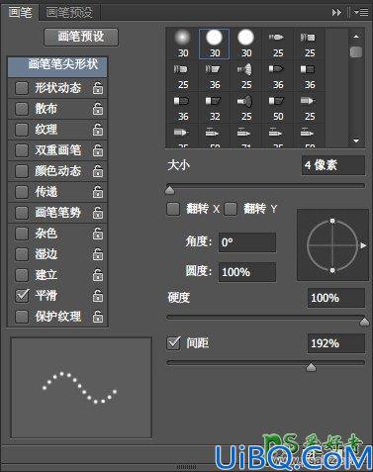
Task: Switch to the 画笔预设 tab
Action: pyautogui.click(x=69, y=13)
